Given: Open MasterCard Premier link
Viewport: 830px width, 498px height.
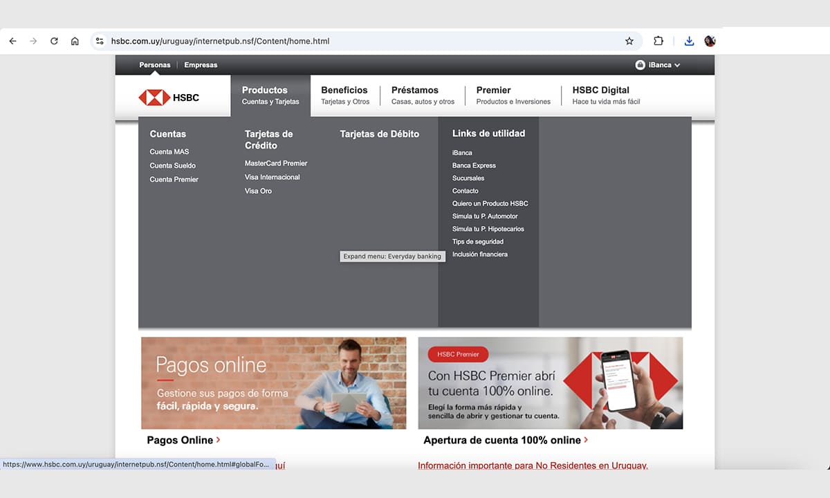Looking at the screenshot, I should pos(276,163).
